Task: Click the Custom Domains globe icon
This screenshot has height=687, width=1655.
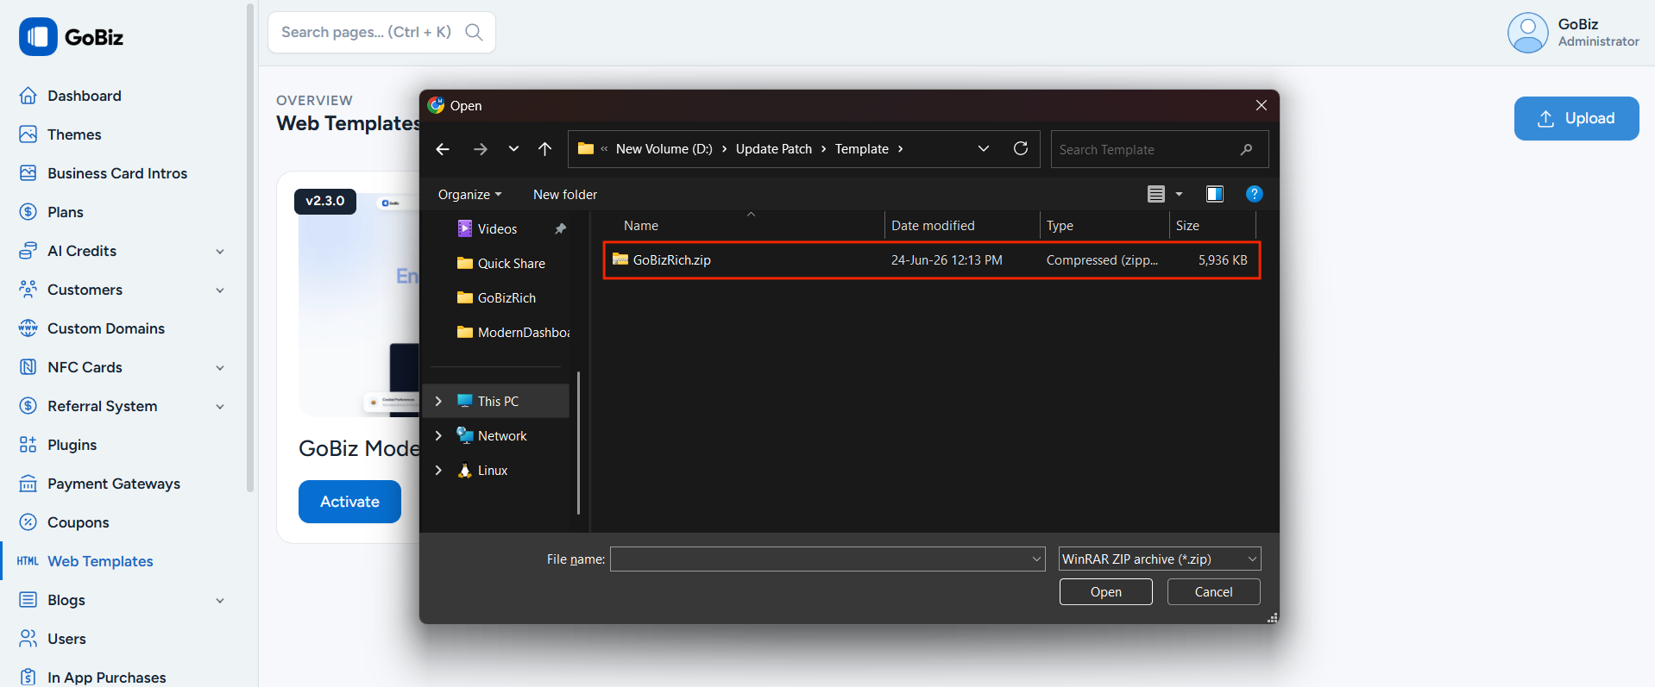Action: 28,328
